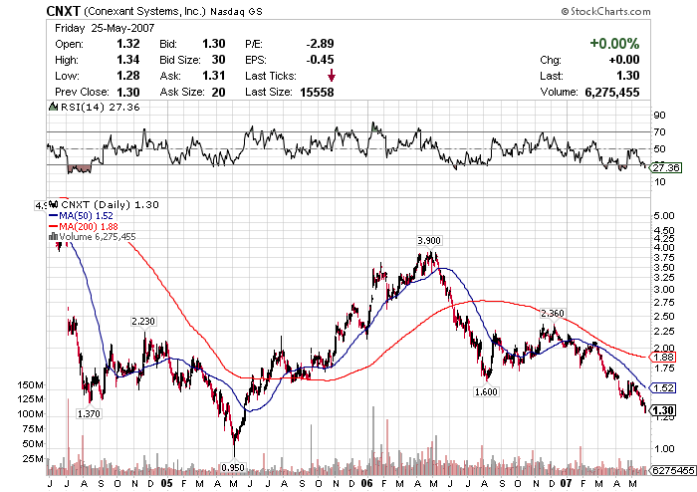Click the 5.00 price axis label
Viewport: 697px width, 492px height.
664,216
